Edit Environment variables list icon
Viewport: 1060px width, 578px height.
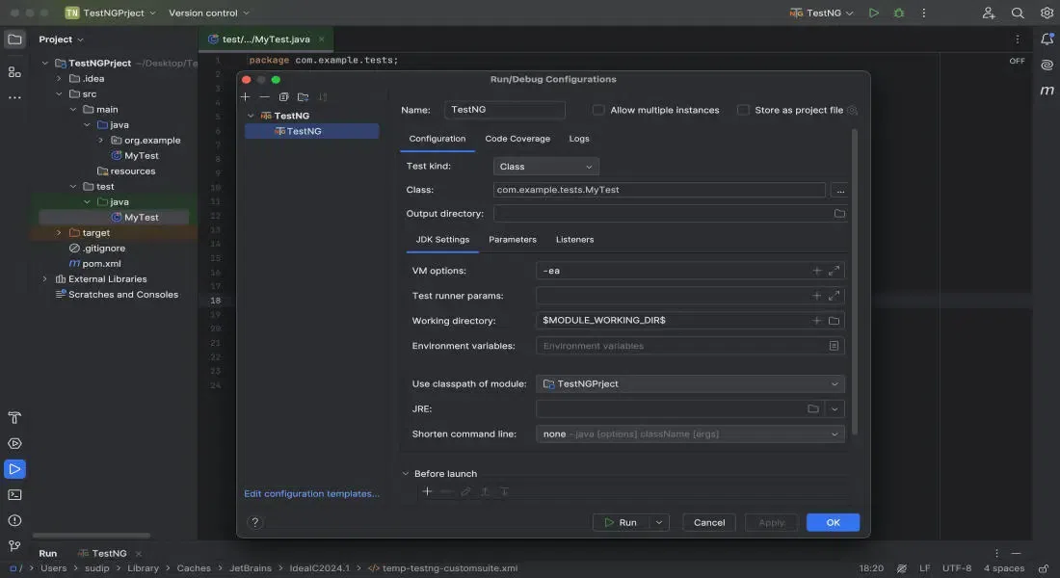pos(835,346)
